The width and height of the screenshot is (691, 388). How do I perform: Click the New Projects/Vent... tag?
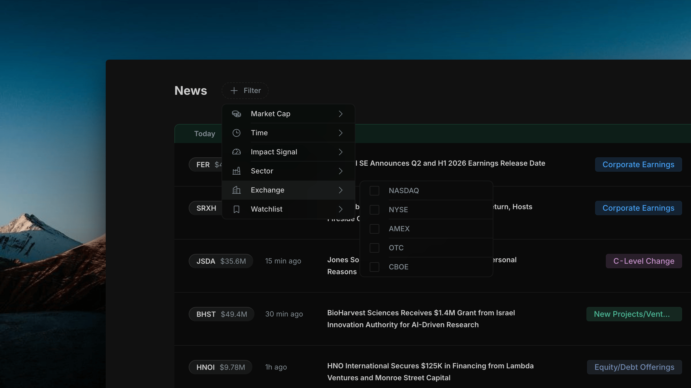(x=634, y=314)
